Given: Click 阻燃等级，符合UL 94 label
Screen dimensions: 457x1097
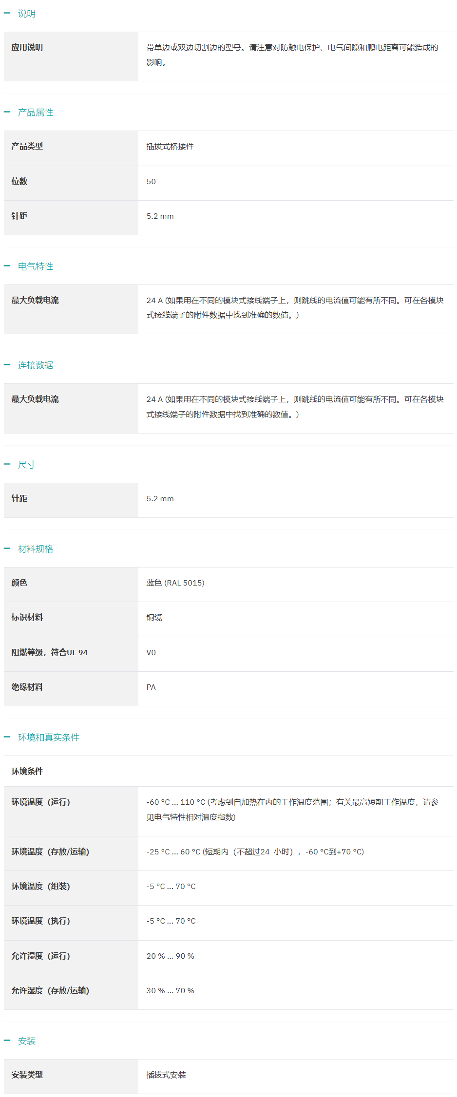Looking at the screenshot, I should (50, 653).
